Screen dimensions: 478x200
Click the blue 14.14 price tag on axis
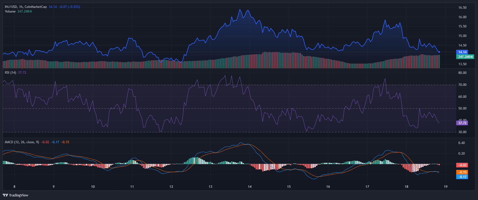pos(462,52)
